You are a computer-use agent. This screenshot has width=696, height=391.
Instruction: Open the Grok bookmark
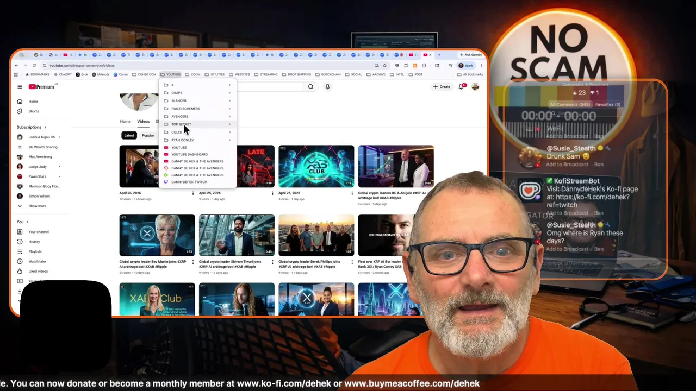point(82,74)
